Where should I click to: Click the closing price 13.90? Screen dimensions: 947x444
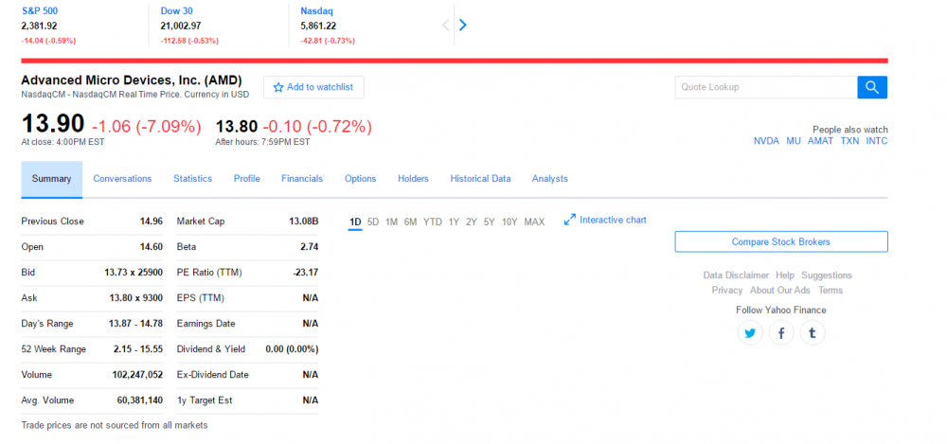53,124
